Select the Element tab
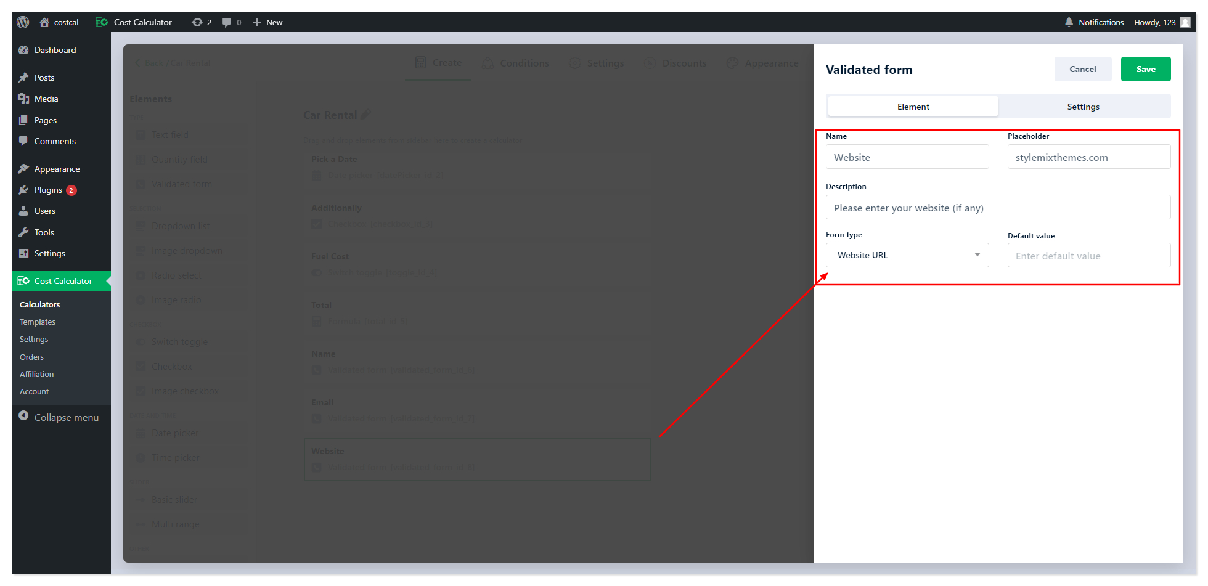 [x=913, y=107]
